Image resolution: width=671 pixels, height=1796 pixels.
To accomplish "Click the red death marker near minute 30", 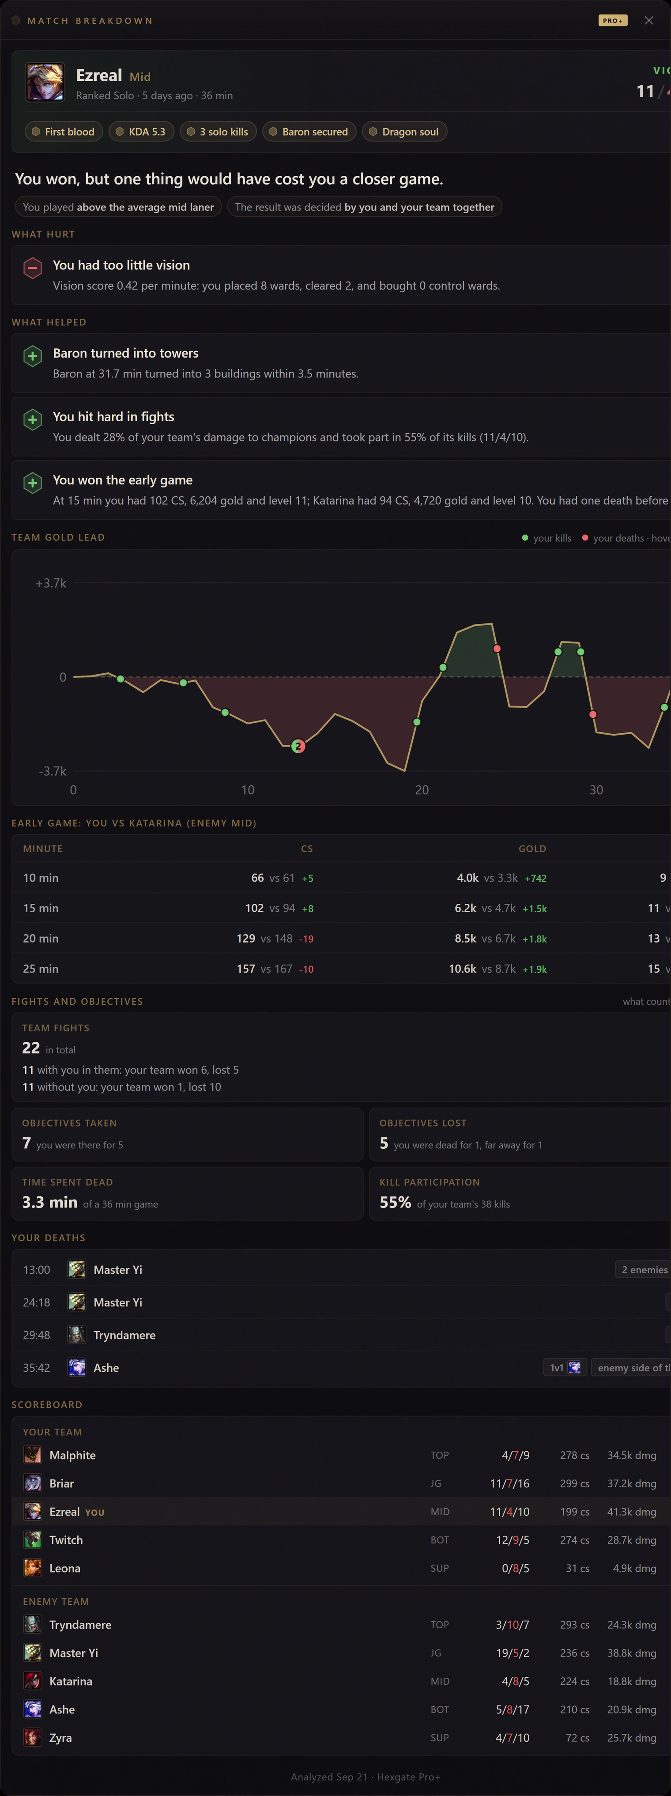I will tap(593, 715).
